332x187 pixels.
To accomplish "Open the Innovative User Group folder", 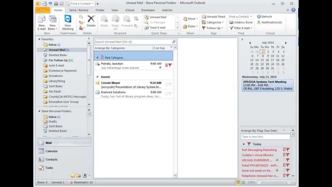I will (x=63, y=102).
